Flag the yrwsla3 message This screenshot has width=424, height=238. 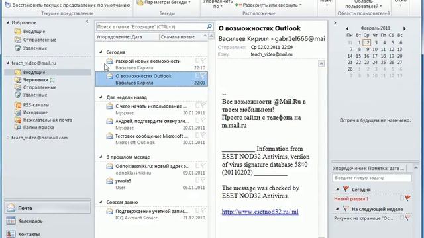point(203,180)
